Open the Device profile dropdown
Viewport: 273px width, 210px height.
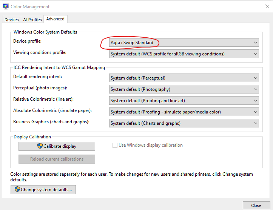[184, 43]
